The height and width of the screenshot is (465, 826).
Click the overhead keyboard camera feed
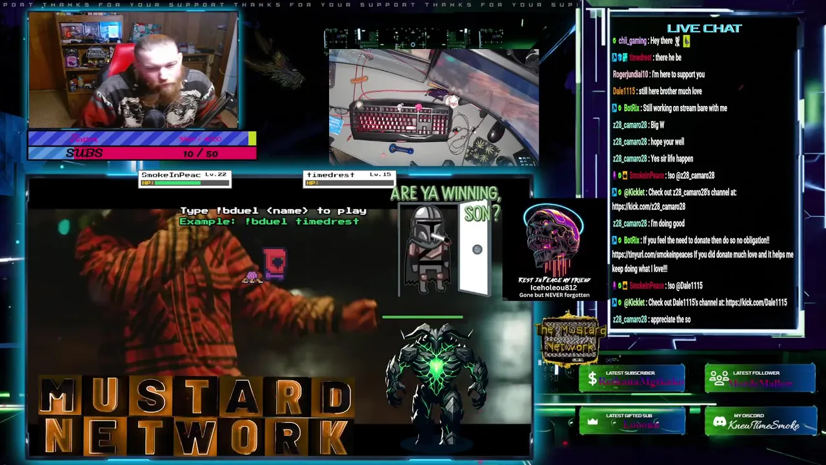(434, 107)
